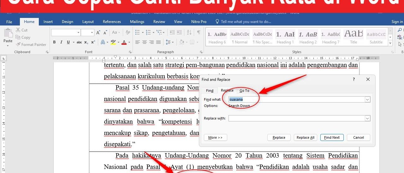The width and height of the screenshot is (404, 173).
Task: Open the File tab
Action: tap(9, 22)
